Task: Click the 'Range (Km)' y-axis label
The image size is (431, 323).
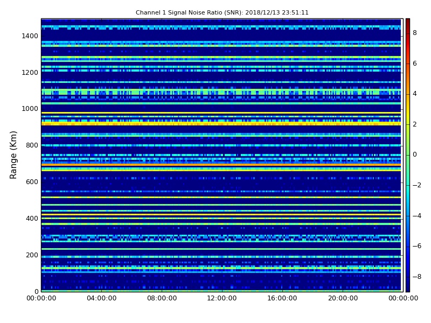Action: 13,155
